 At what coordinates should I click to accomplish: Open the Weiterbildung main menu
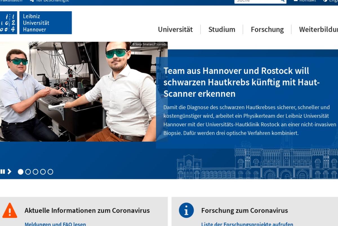coord(319,30)
